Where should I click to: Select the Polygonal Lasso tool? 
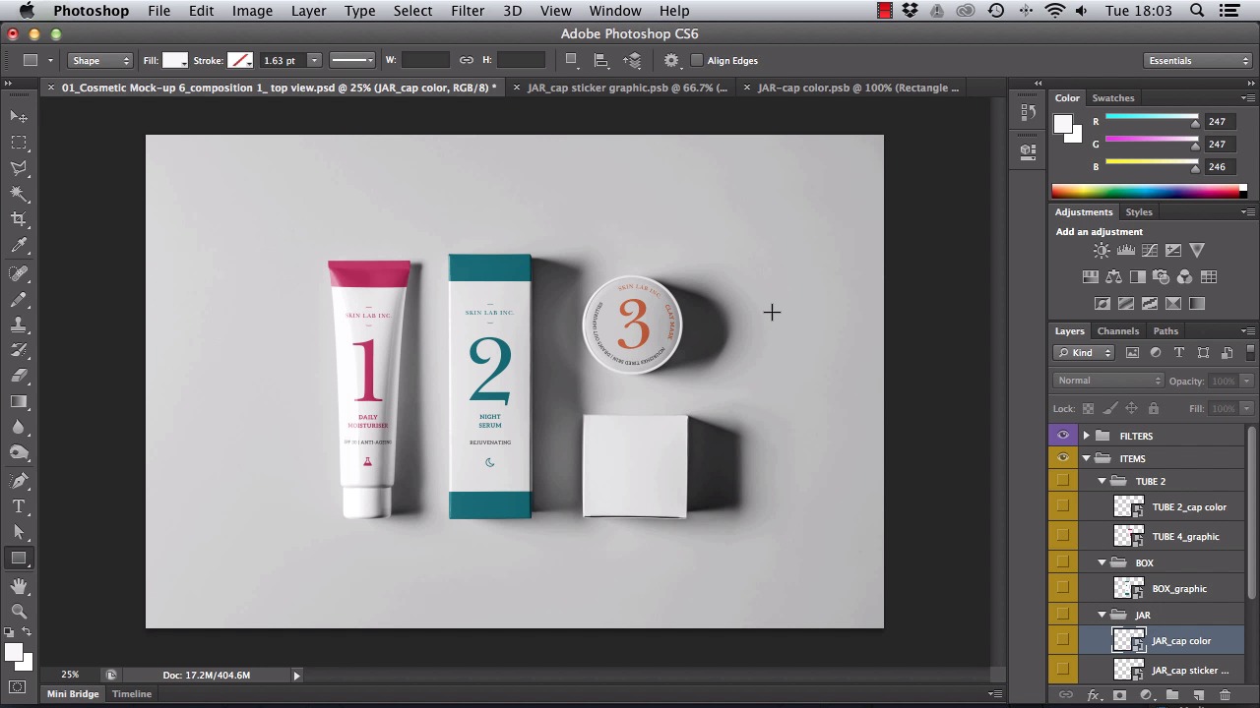coord(19,168)
